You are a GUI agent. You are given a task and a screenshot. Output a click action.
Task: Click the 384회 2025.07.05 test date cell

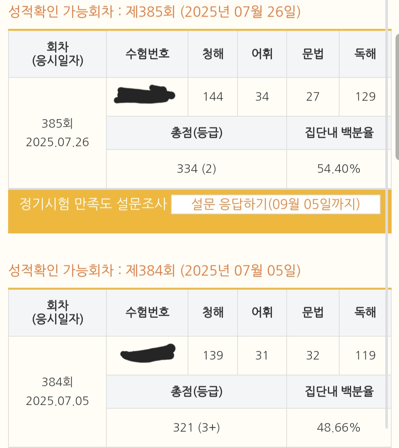(57, 391)
